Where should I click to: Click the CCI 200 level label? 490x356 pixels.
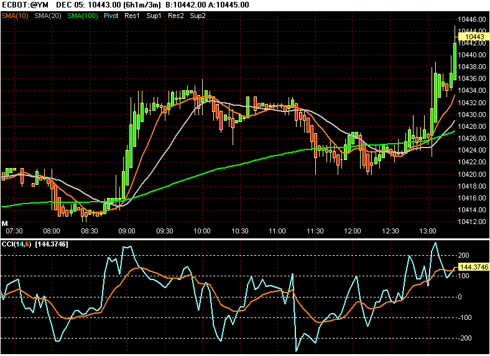coord(463,256)
